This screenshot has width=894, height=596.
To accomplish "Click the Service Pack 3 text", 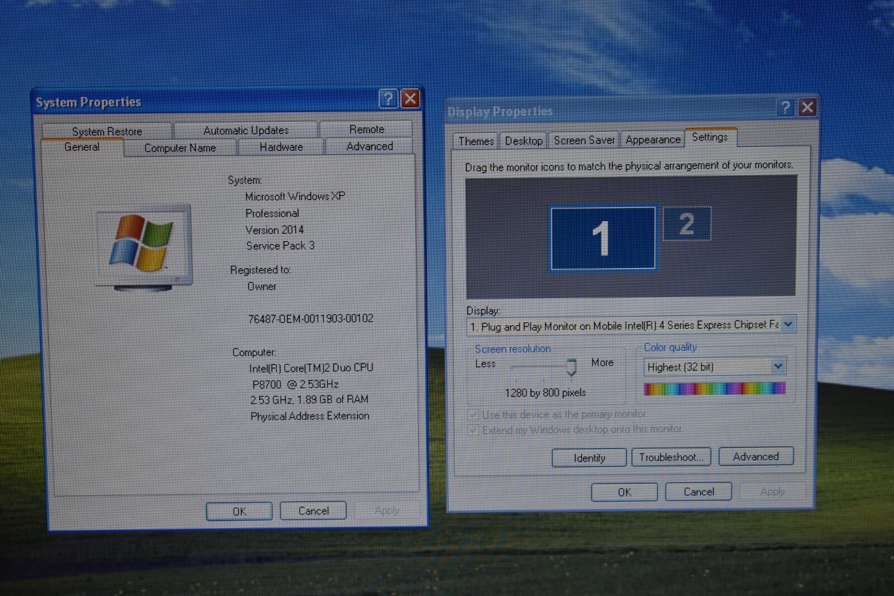I will point(280,246).
